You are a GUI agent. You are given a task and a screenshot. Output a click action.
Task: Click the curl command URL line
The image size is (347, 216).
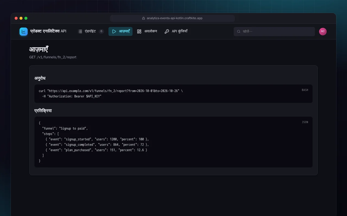tap(111, 91)
